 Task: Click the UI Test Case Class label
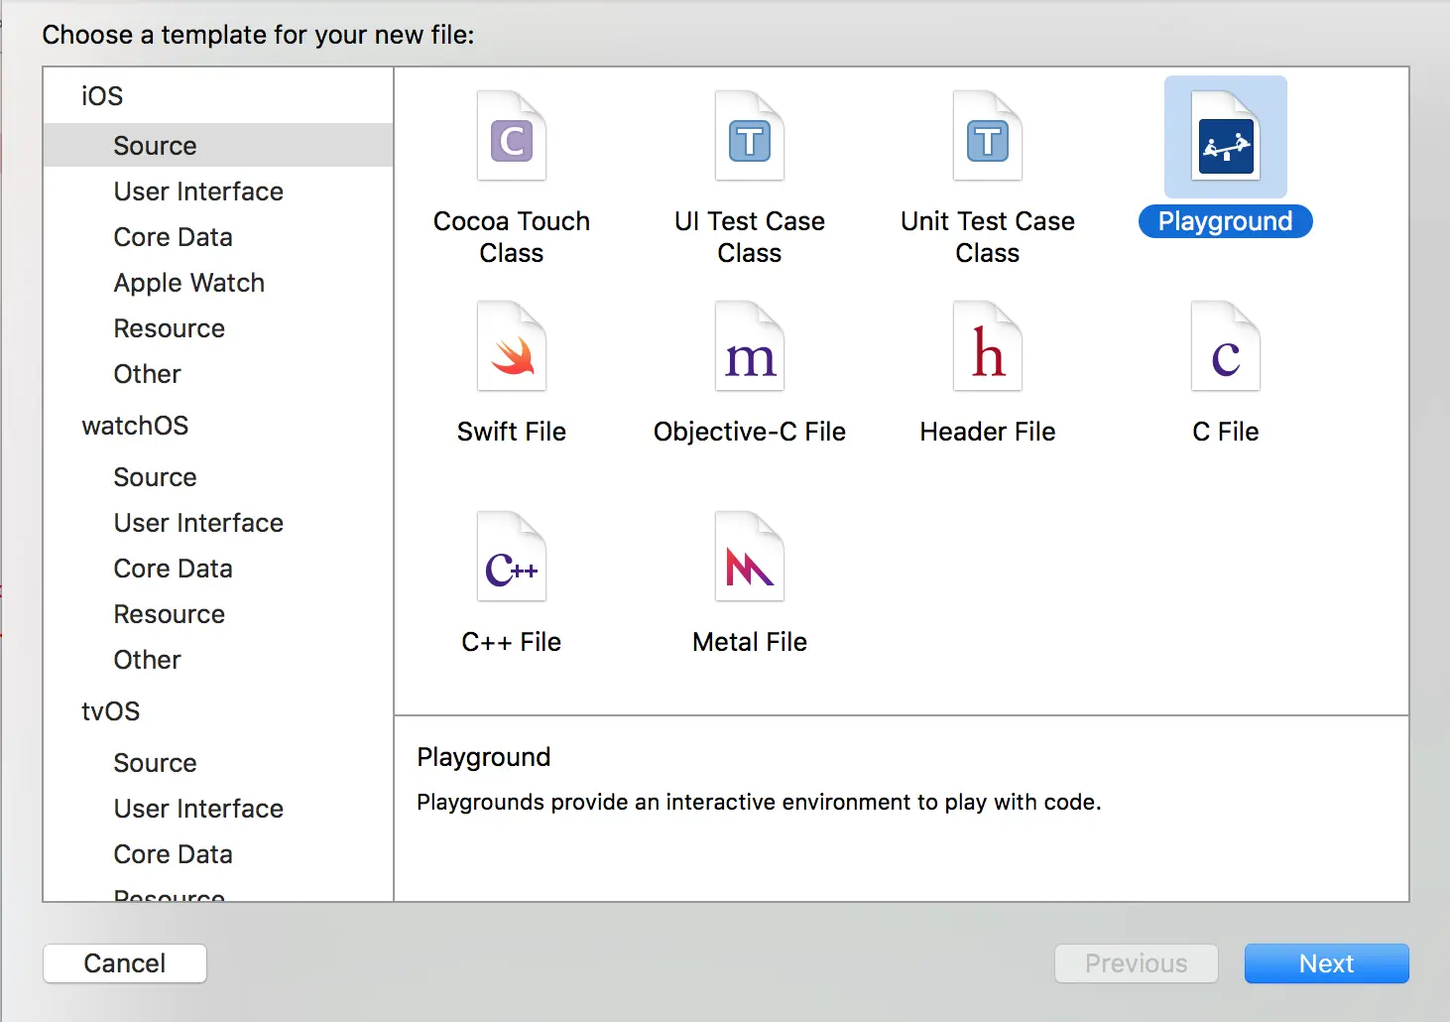[x=750, y=237]
